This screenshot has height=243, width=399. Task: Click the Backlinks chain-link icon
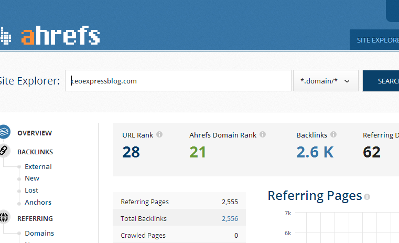4,151
